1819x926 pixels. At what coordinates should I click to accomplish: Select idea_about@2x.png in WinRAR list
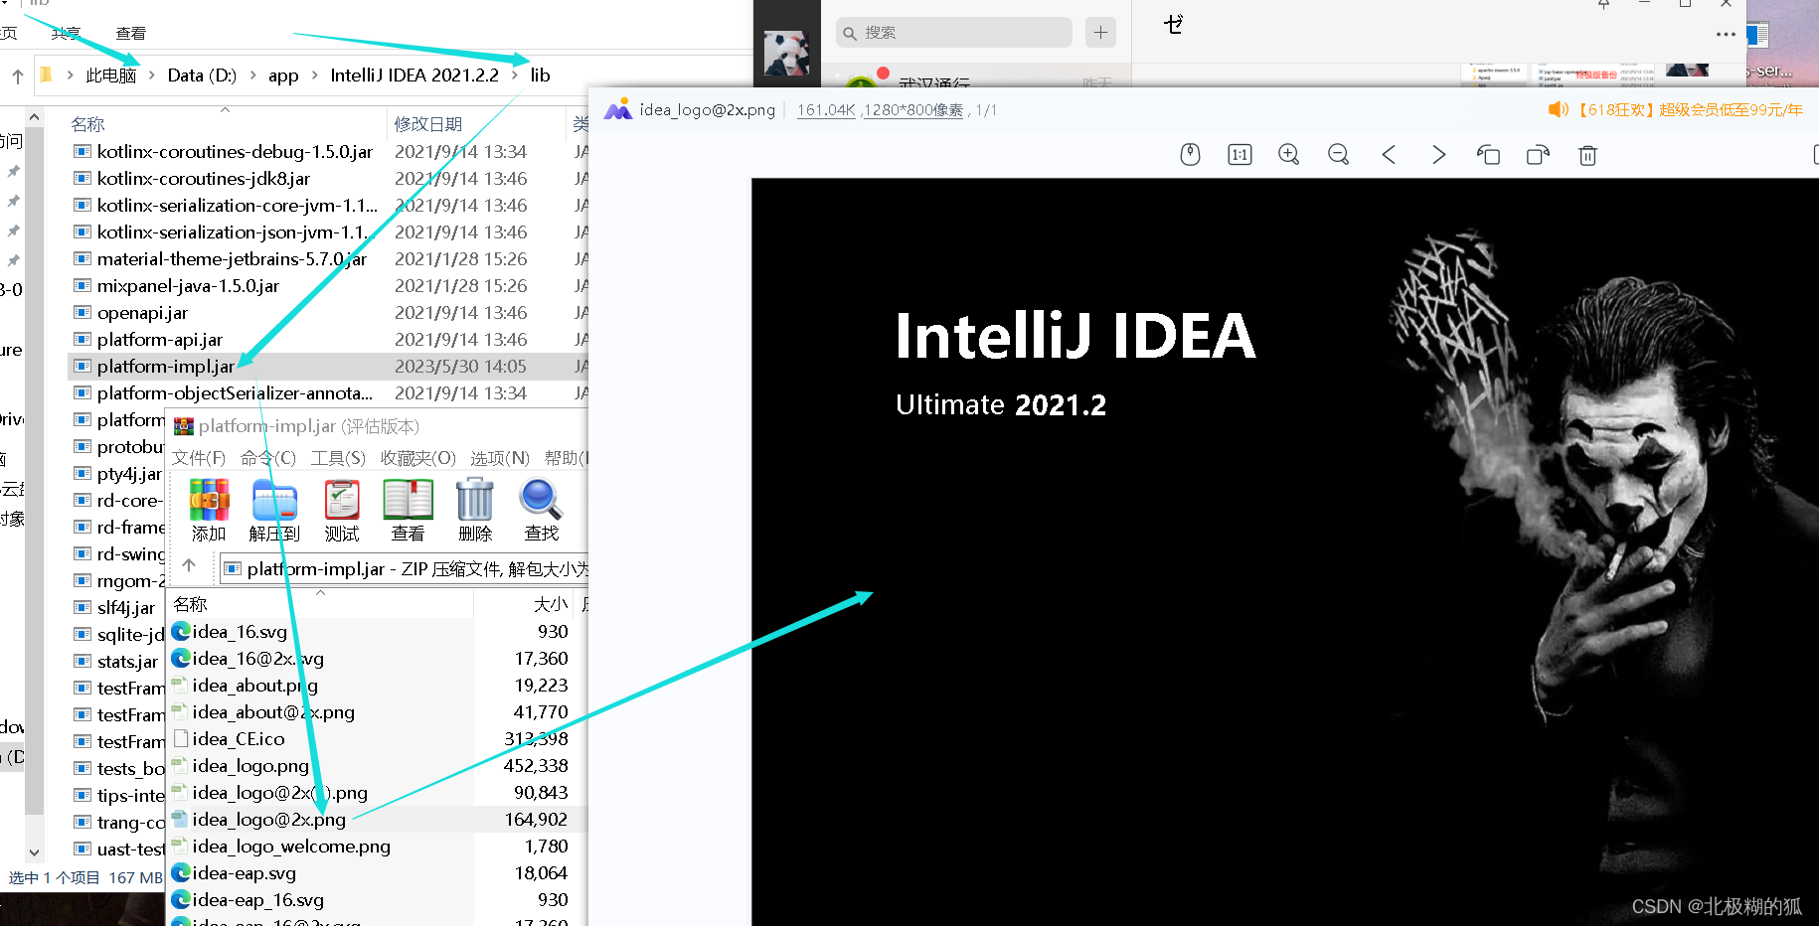273,712
